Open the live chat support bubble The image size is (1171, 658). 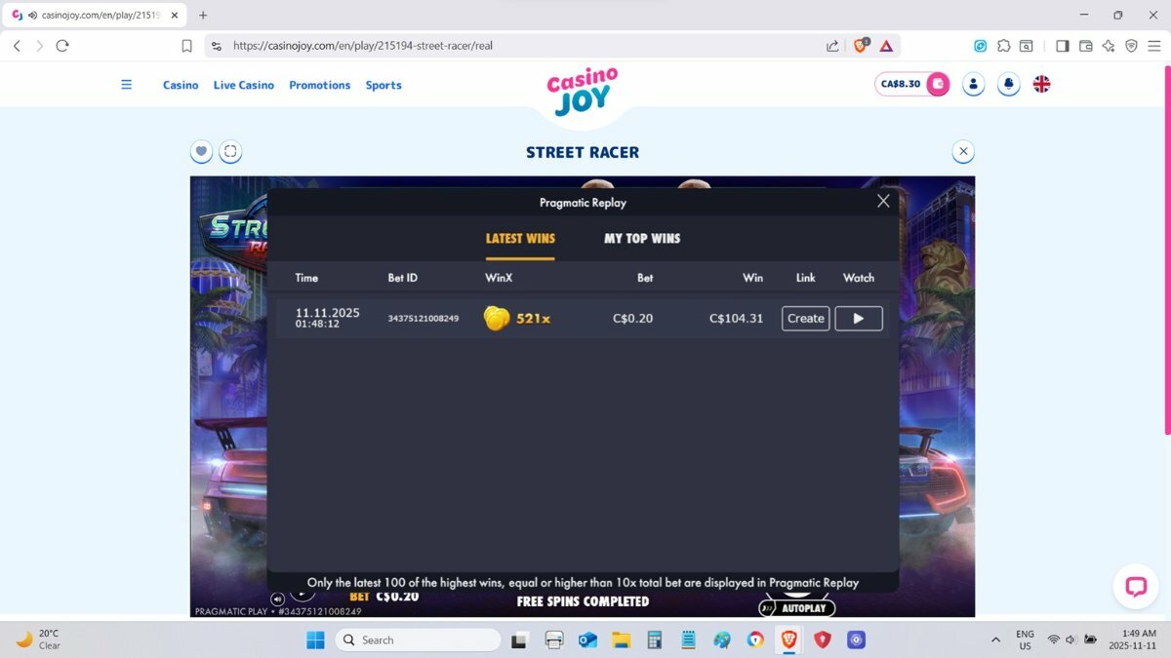click(1135, 586)
